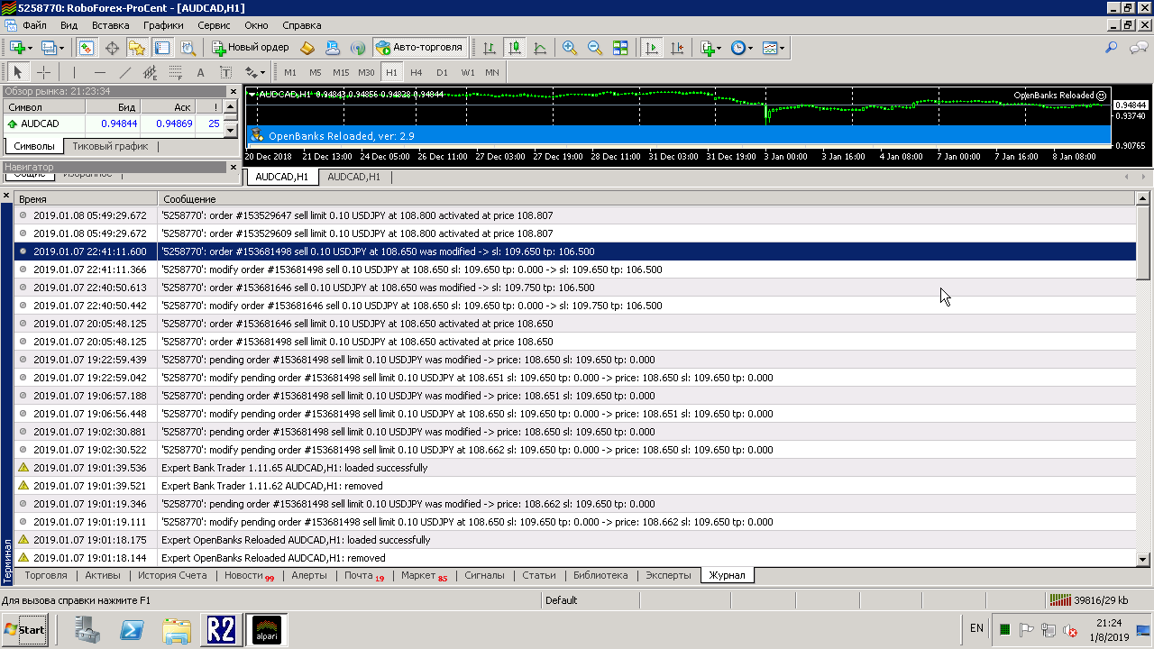The width and height of the screenshot is (1154, 649).
Task: Open the periodicity clock dropdown
Action: click(x=742, y=48)
